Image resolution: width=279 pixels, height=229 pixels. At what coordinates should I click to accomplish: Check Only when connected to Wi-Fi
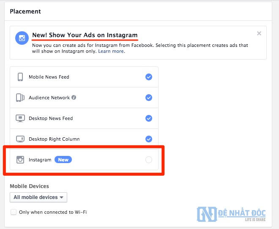[14, 212]
